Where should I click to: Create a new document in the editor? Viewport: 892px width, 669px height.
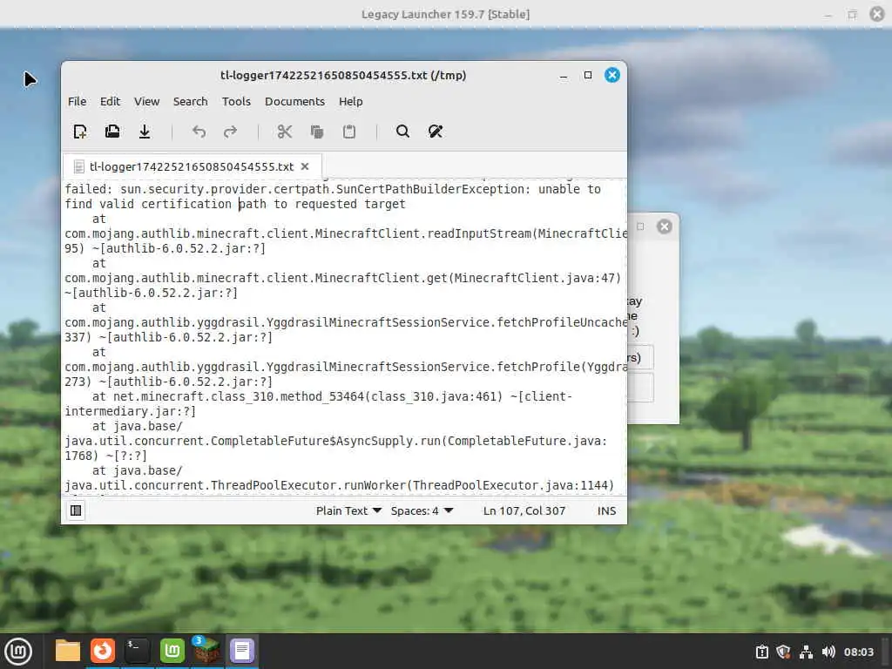click(80, 132)
